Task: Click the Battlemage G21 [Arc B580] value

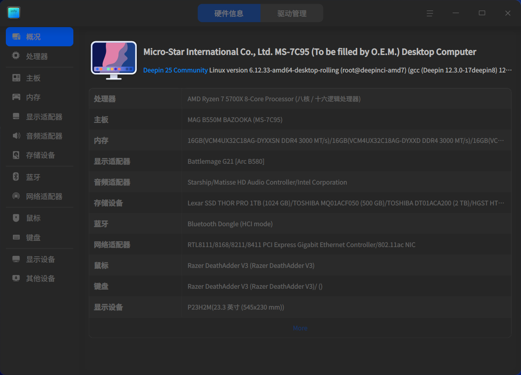Action: point(226,162)
